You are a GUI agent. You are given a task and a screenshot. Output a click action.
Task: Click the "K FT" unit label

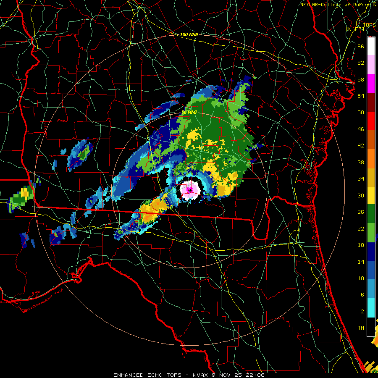pyautogui.click(x=356, y=29)
